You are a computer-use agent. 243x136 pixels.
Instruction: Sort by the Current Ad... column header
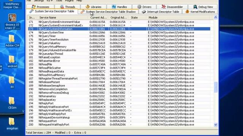coord(98,18)
